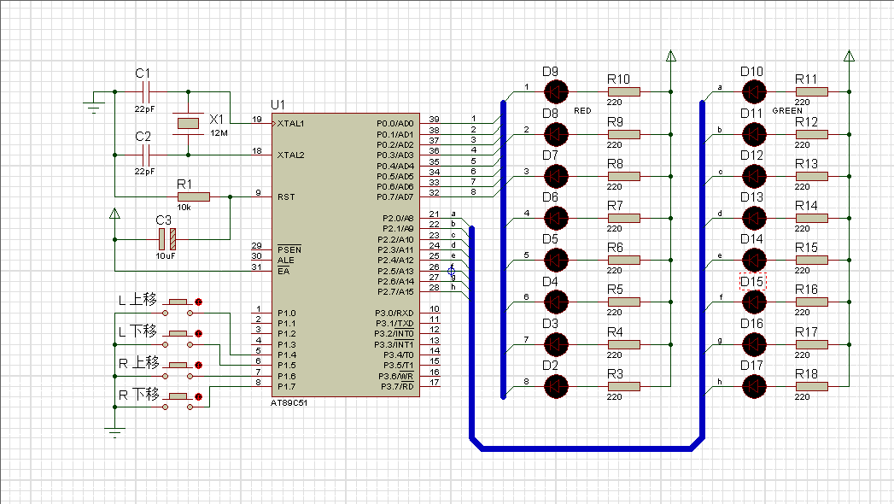Click the P3.7/RD pin label
This screenshot has height=504, width=894.
(x=397, y=387)
